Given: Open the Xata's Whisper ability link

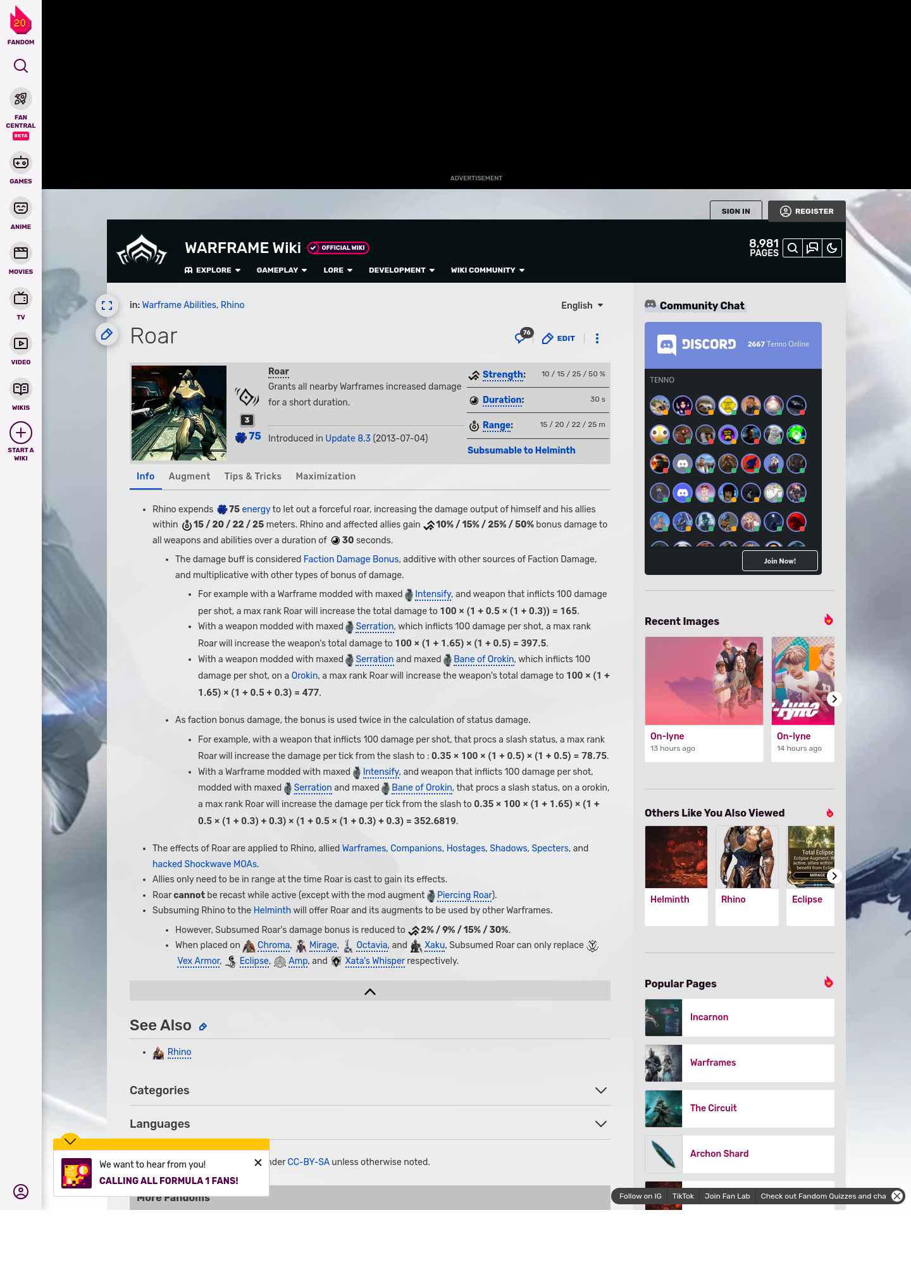Looking at the screenshot, I should (x=375, y=961).
